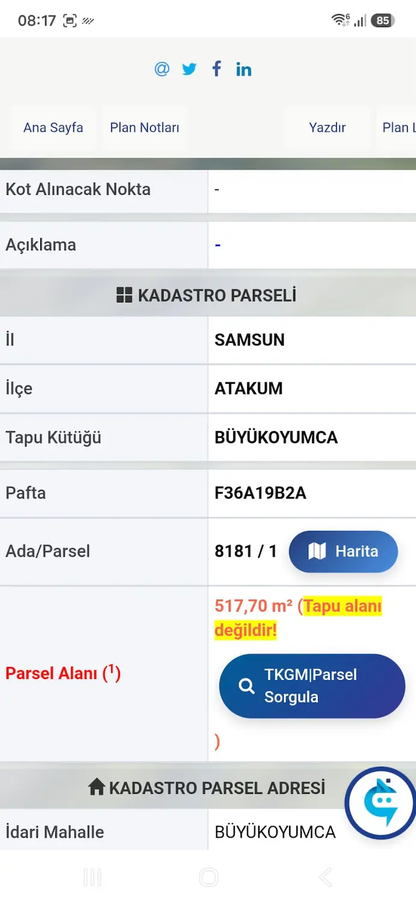Select the Parsel Alanı footnote label

pyautogui.click(x=63, y=673)
